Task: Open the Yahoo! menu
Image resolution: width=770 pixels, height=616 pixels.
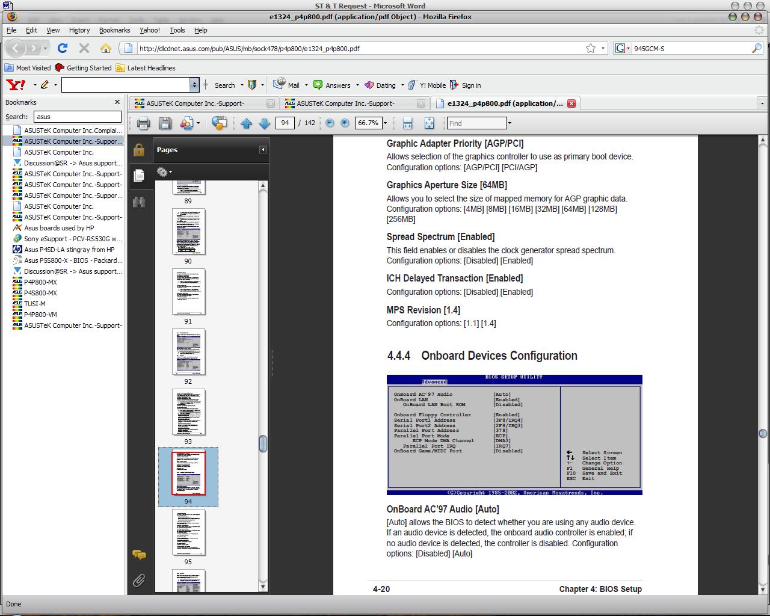Action: (x=150, y=30)
